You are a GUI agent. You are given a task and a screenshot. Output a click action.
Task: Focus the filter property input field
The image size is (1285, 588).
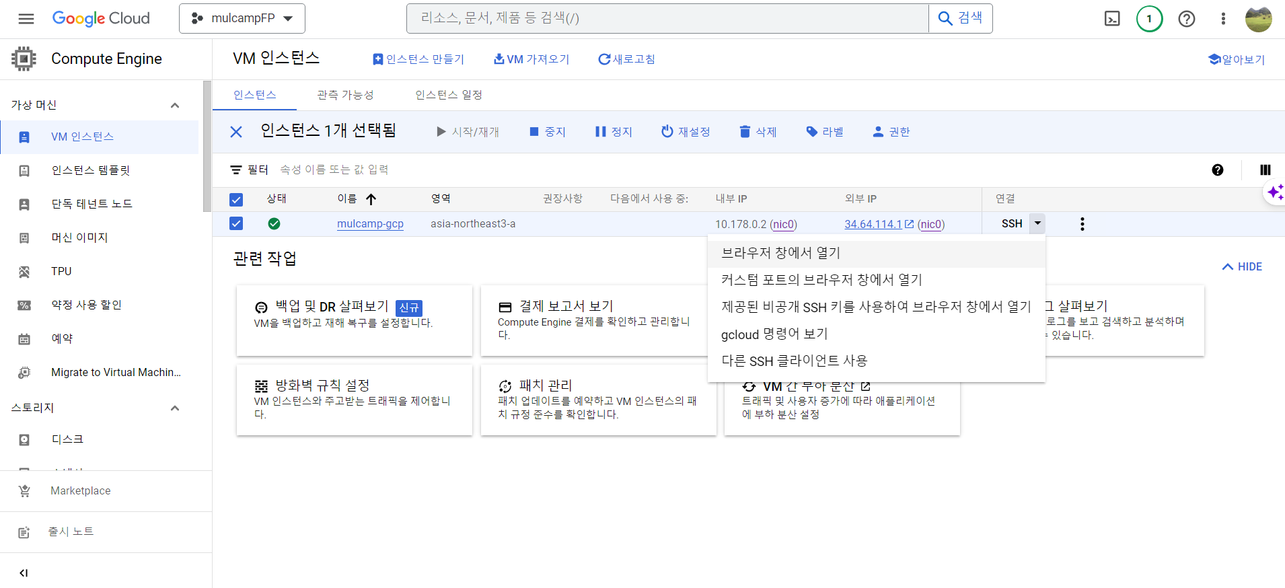[x=740, y=170]
